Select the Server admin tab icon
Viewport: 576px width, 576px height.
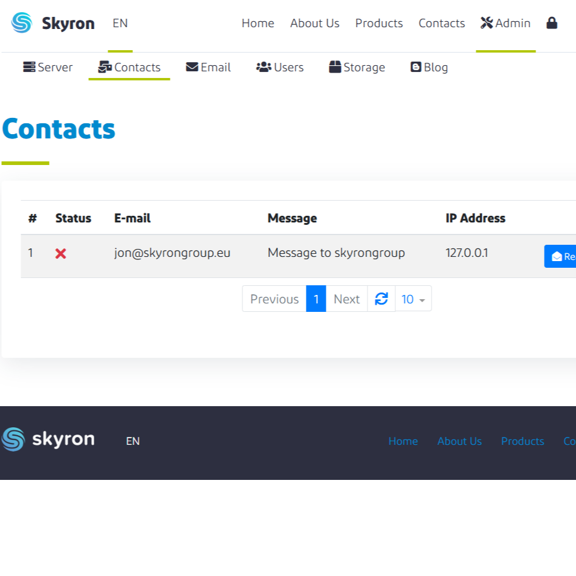[x=29, y=67]
